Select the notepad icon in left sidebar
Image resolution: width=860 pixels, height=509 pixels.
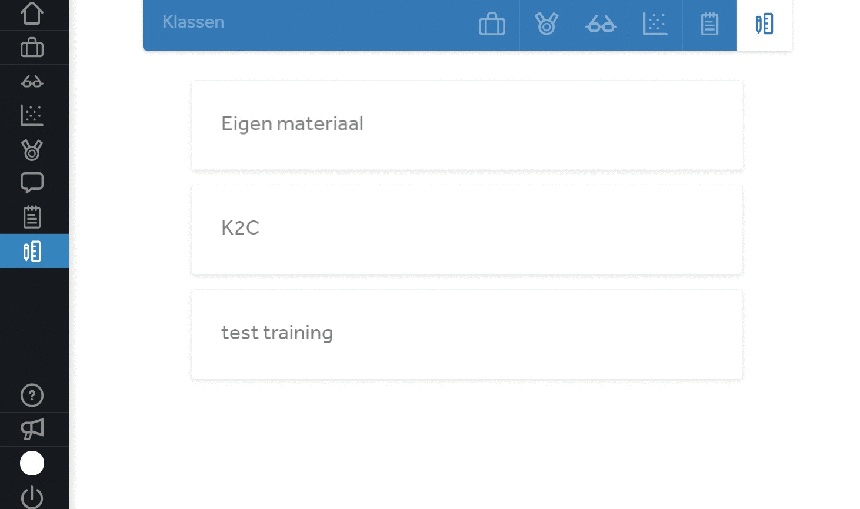coord(32,217)
